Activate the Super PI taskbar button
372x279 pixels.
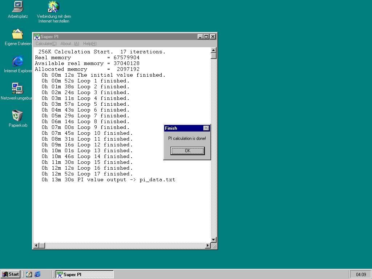coord(85,274)
